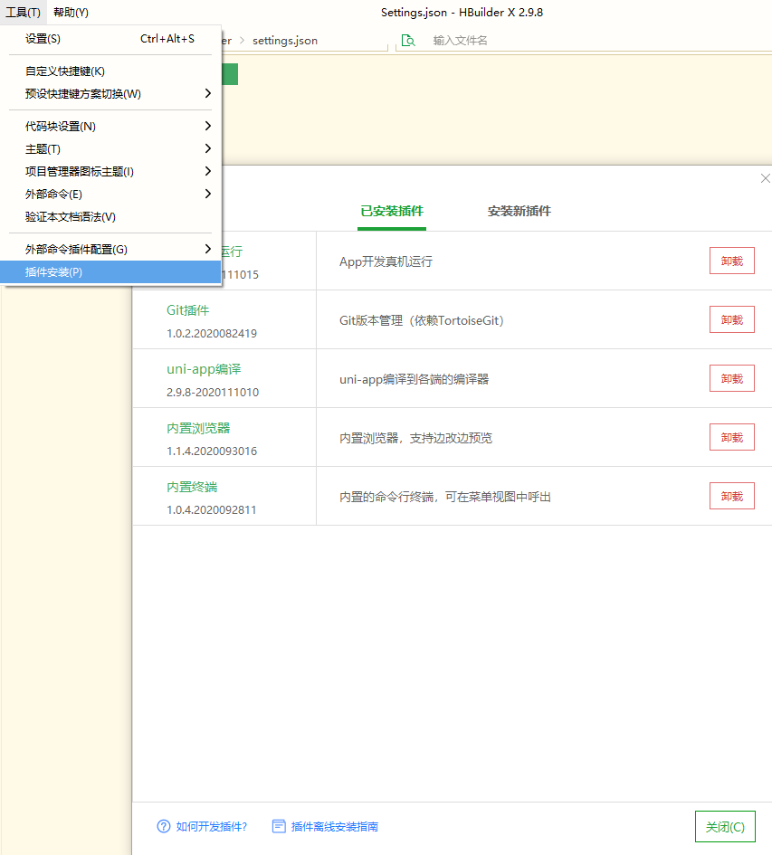The height and width of the screenshot is (855, 772).
Task: Click version 2.9.8-2020111010 text
Action: click(x=213, y=392)
